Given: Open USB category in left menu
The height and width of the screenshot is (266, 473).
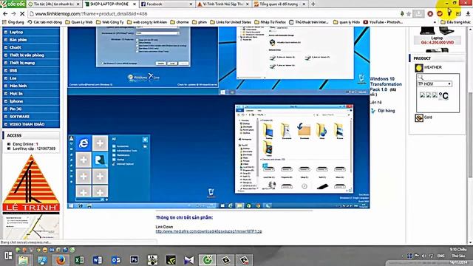Looking at the screenshot, I should (x=31, y=71).
